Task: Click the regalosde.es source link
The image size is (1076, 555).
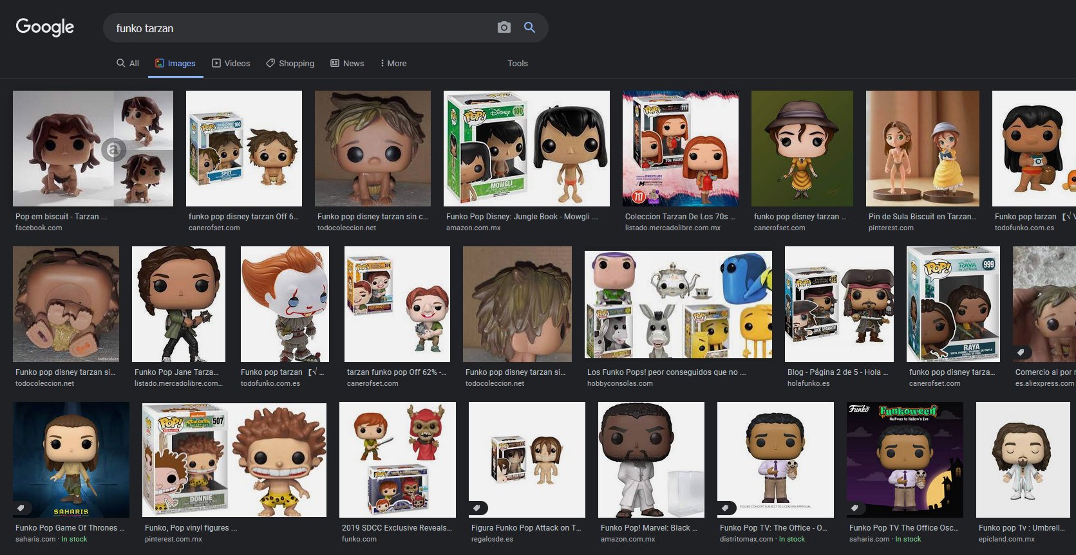Action: 492,539
